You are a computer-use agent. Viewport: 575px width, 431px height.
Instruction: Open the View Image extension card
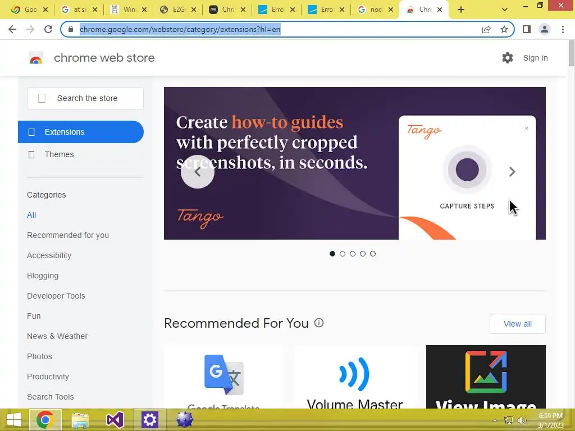(486, 377)
